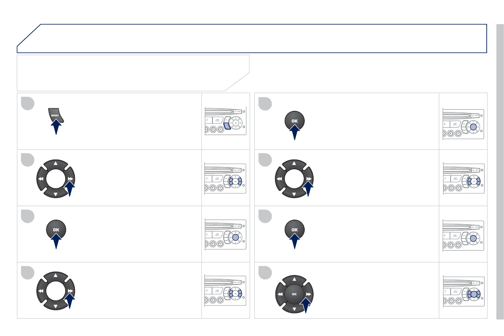Click the up arrow on the pad with OK center
The height and width of the screenshot is (336, 504).
click(295, 279)
